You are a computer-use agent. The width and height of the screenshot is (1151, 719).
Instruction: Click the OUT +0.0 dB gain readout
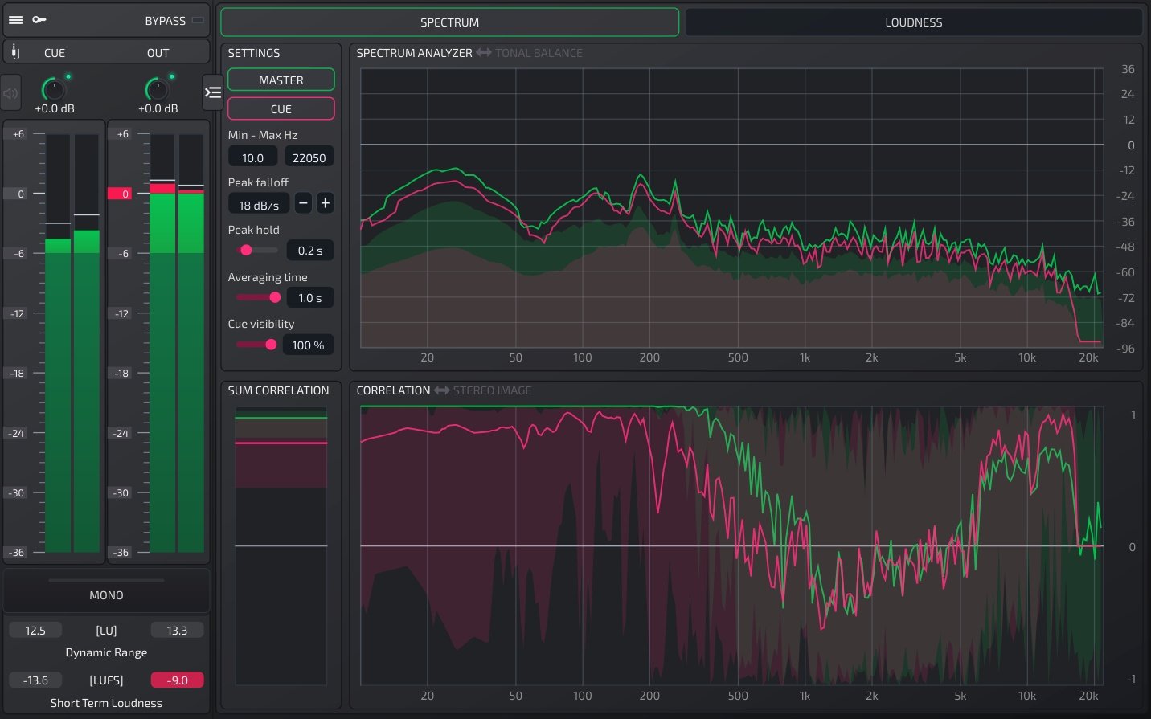158,108
